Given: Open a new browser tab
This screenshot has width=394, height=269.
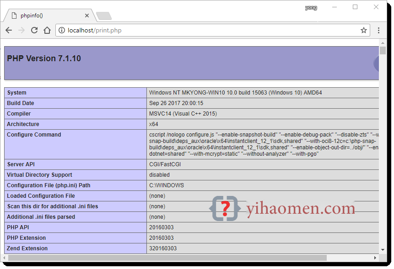Looking at the screenshot, I should tap(104, 16).
